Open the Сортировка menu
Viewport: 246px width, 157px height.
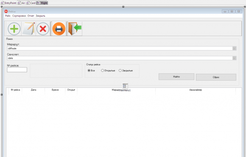19,16
